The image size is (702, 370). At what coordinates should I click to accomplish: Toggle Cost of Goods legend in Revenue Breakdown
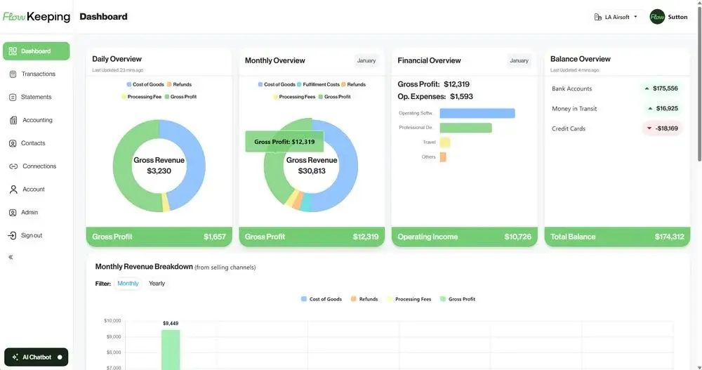(x=322, y=299)
